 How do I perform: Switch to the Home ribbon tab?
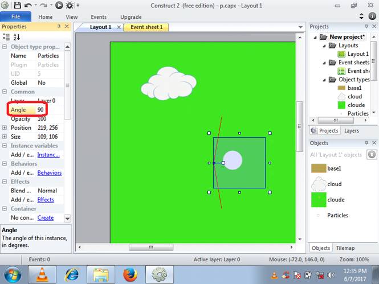coord(45,17)
